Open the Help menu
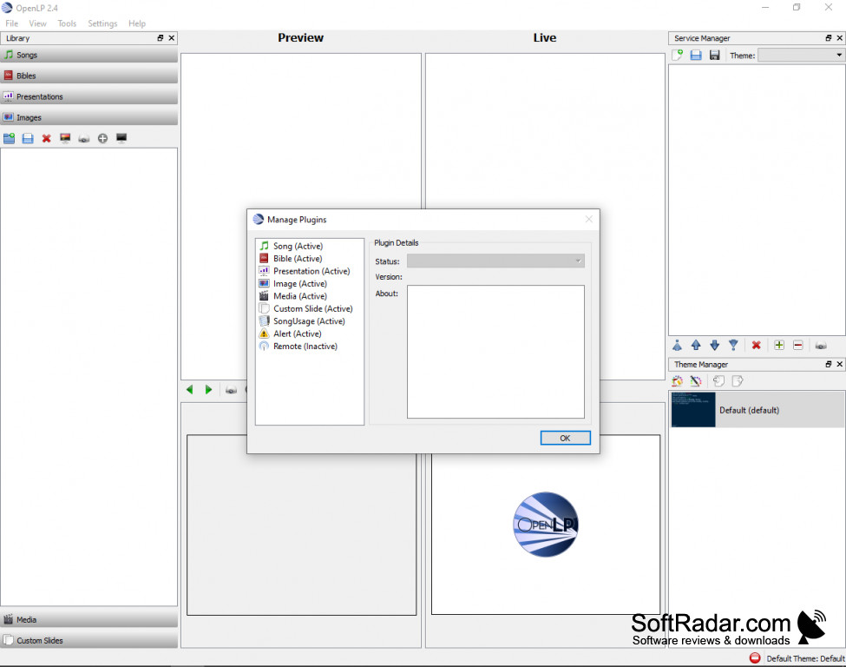Image resolution: width=846 pixels, height=667 pixels. click(137, 23)
